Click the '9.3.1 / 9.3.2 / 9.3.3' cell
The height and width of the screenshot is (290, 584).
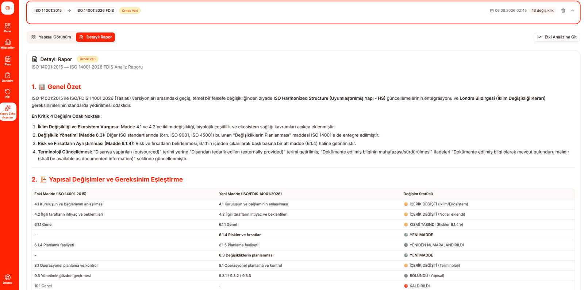235,276
